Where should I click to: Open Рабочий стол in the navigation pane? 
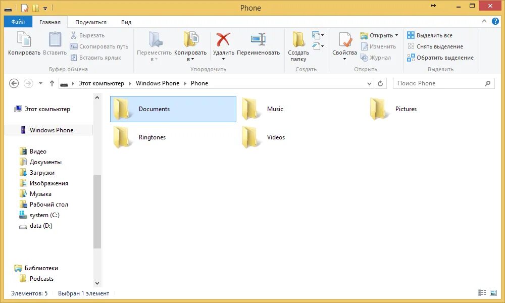[x=44, y=205]
